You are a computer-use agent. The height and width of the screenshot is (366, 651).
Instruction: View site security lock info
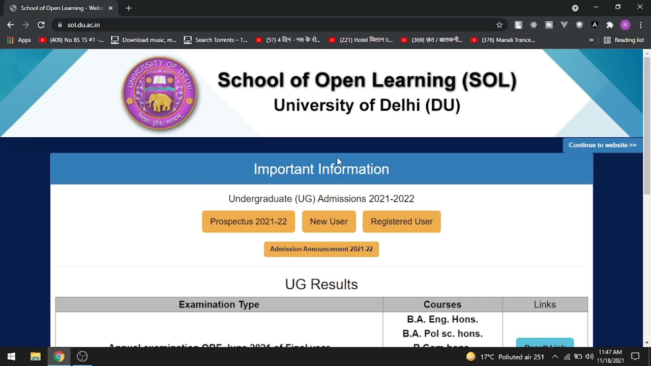[x=60, y=25]
